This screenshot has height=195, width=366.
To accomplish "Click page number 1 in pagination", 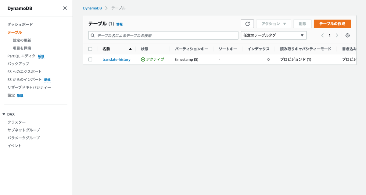I will point(330,35).
